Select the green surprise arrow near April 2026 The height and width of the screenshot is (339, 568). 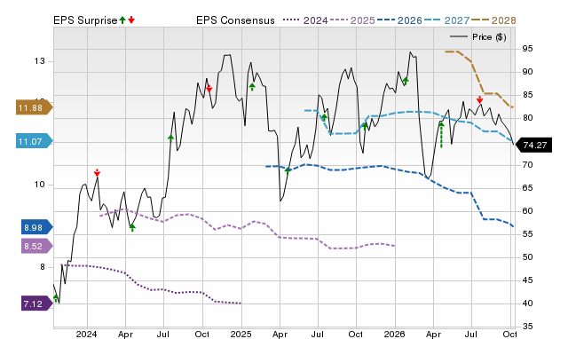tap(441, 135)
